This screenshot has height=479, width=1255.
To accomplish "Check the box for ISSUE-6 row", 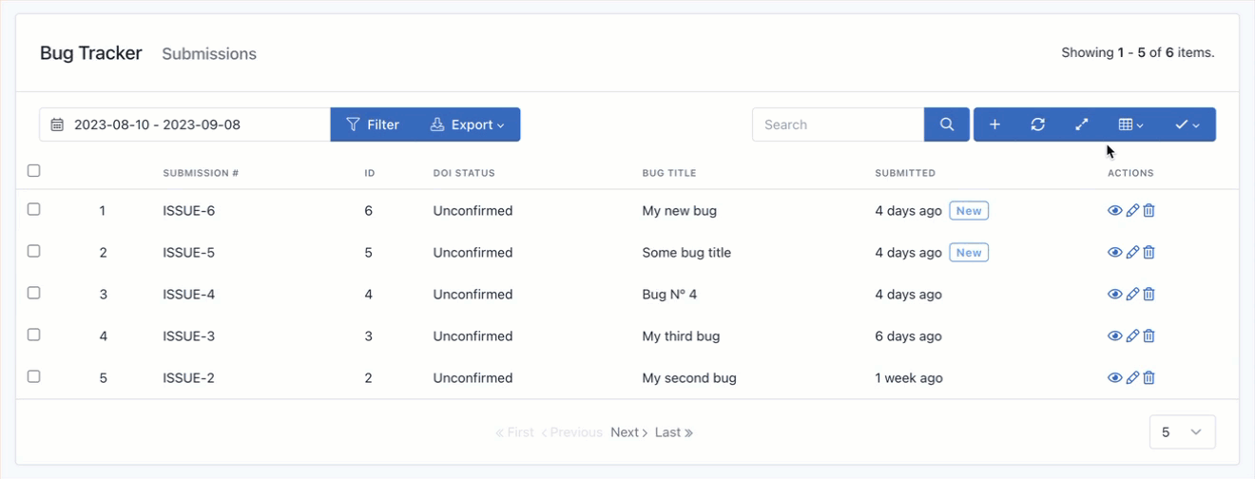I will pos(34,209).
